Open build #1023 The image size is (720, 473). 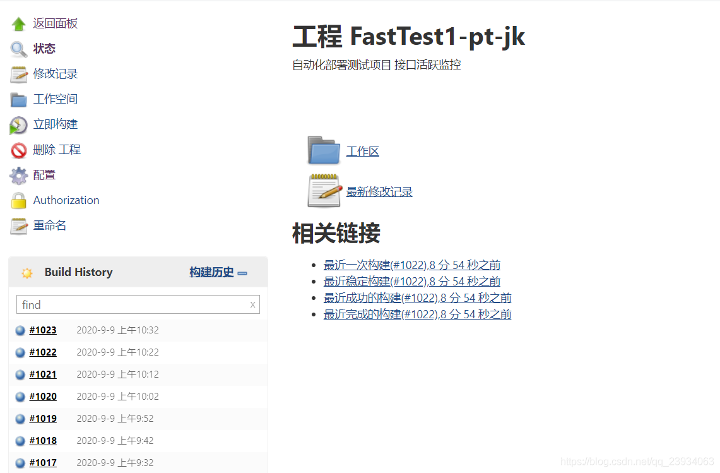click(43, 330)
